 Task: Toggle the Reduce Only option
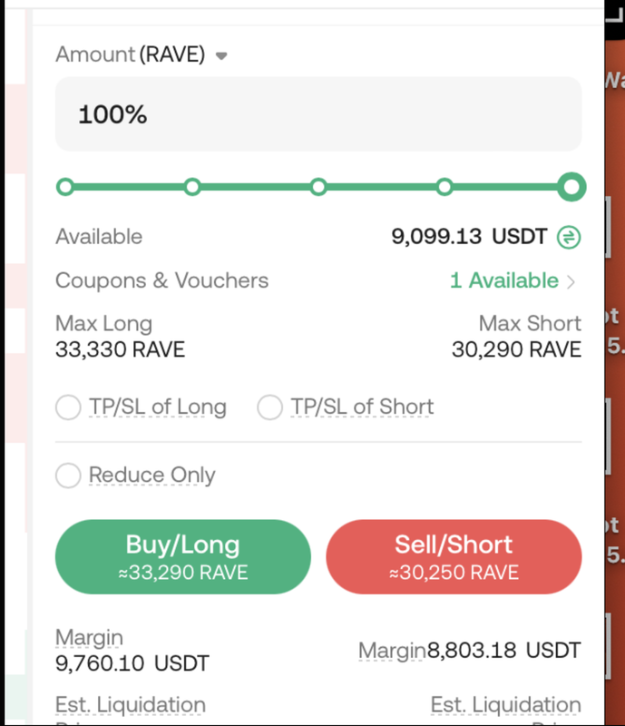pyautogui.click(x=68, y=475)
